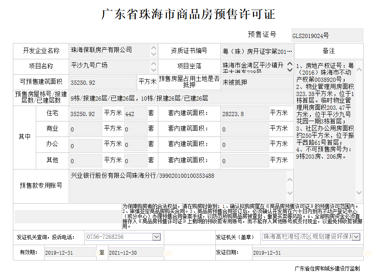This screenshot has width=375, height=273.
Task: Click down arrow in 项目名称 field
Action: 154,70
